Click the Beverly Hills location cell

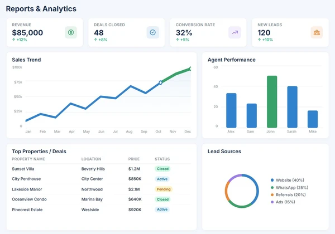point(93,169)
